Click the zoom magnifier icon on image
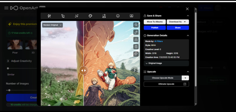The height and width of the screenshot is (112, 236). pos(136,25)
